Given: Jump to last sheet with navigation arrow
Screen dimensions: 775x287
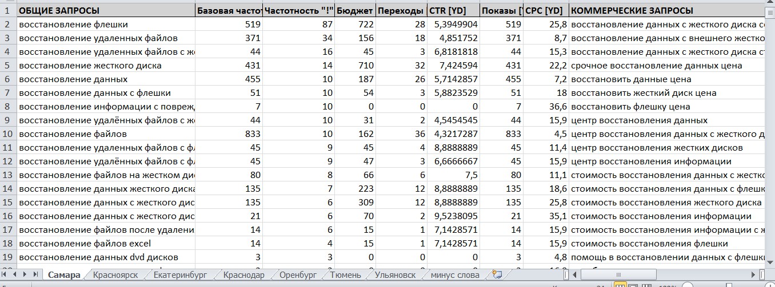Looking at the screenshot, I should tap(35, 274).
